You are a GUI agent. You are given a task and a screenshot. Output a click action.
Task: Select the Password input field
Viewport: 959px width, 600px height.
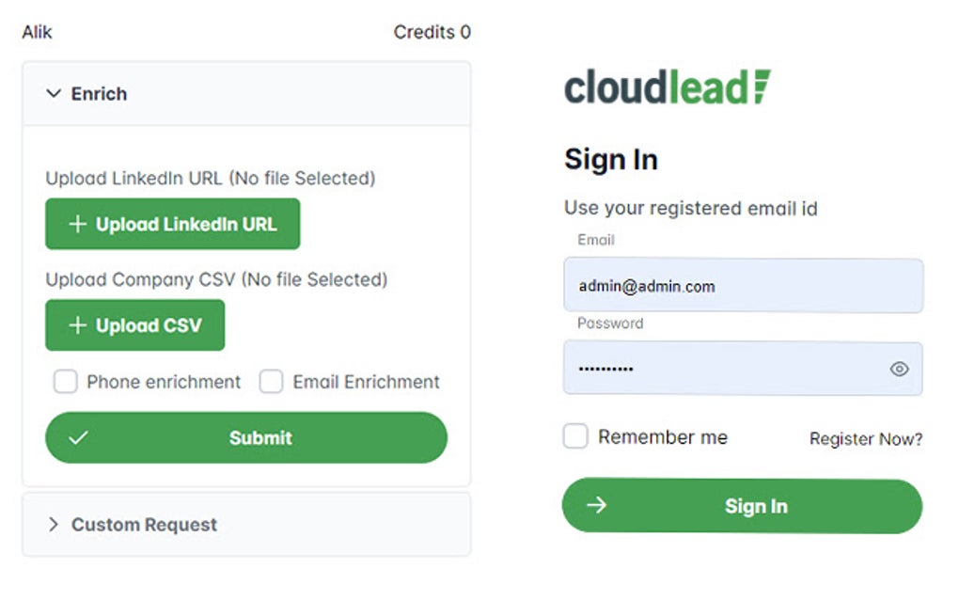click(743, 369)
